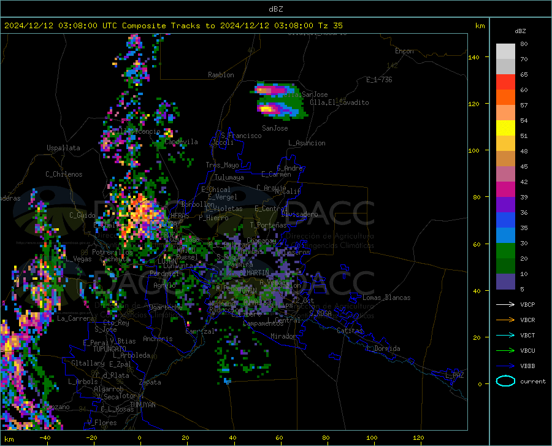The height and width of the screenshot is (446, 552).
Task: Click the 'Tulumaya' map label
Action: click(x=229, y=177)
